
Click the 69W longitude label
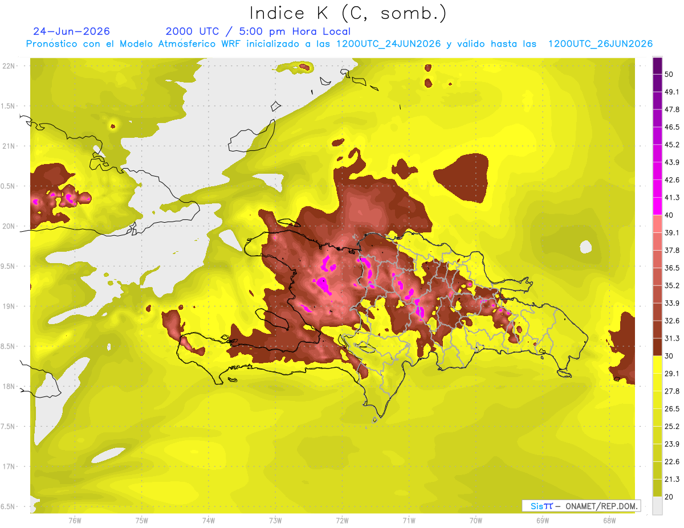coord(543,520)
